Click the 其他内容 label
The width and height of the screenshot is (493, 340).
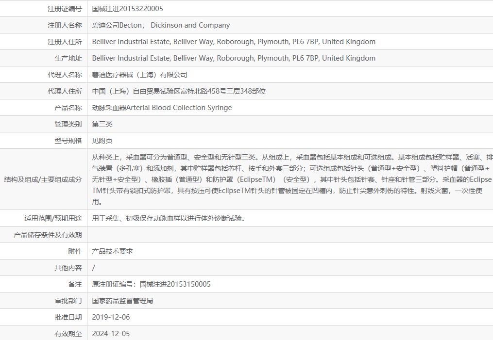tap(68, 268)
